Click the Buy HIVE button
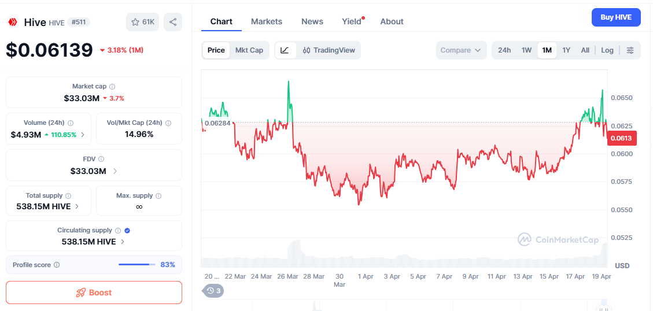This screenshot has height=311, width=653. pos(616,17)
